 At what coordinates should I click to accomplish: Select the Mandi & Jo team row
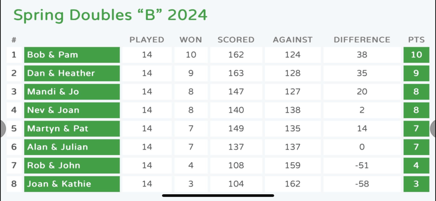point(53,92)
